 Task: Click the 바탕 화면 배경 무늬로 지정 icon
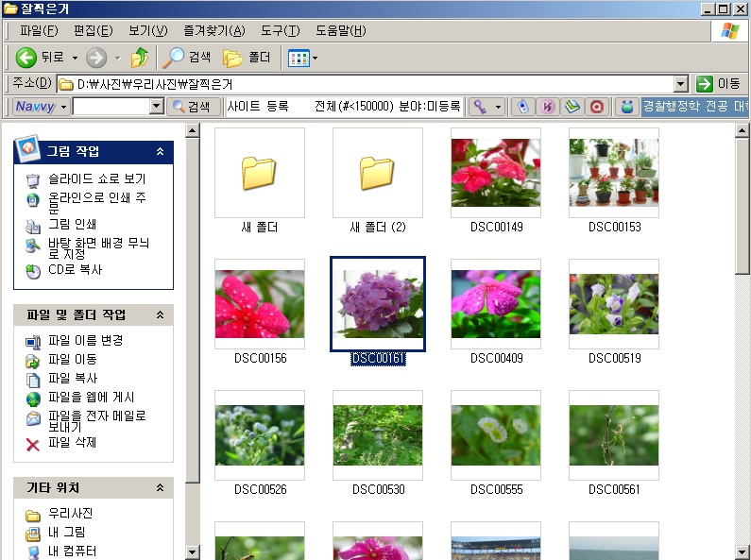click(32, 246)
